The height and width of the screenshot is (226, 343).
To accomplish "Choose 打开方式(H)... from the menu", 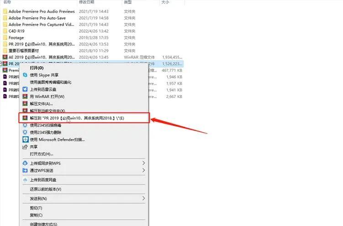I will point(42,154).
